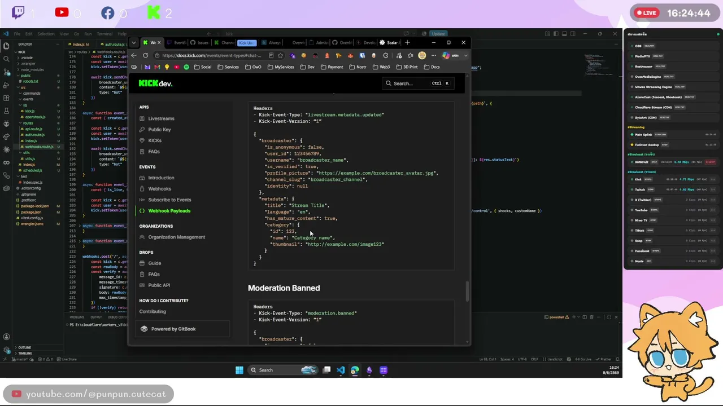This screenshot has width=723, height=406.
Task: Open the Testing flask icon in VS Code
Action: [x=6, y=111]
